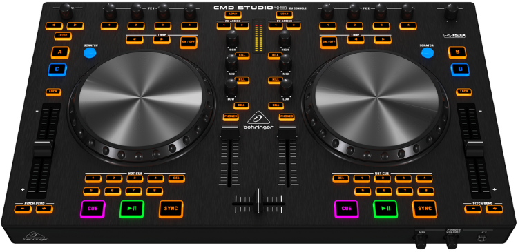Hit play/pause on the right deck

click(x=385, y=209)
